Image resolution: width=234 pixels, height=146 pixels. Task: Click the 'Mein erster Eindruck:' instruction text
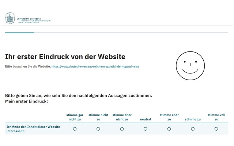[x=26, y=101]
